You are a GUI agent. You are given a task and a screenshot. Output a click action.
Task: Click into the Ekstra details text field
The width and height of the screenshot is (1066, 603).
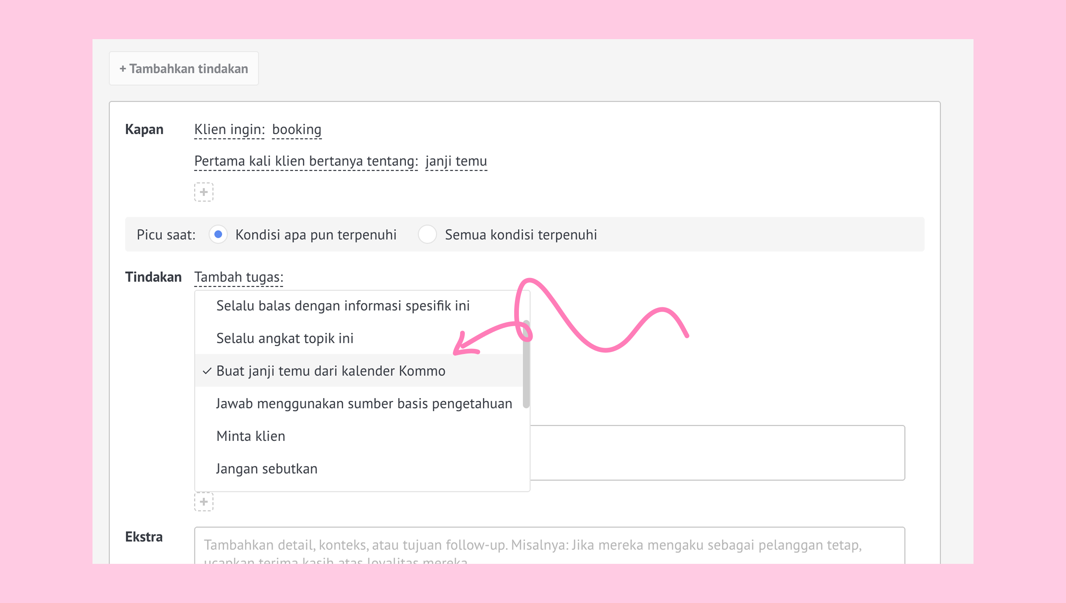tap(549, 546)
